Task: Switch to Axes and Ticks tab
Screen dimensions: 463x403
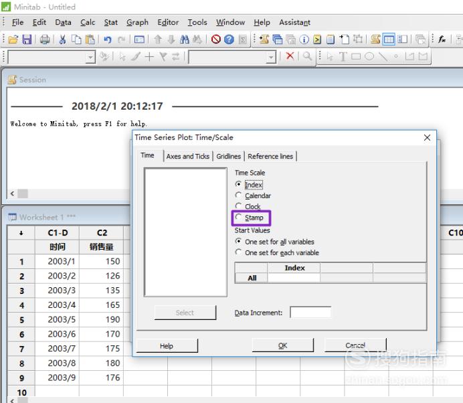Action: coord(188,156)
